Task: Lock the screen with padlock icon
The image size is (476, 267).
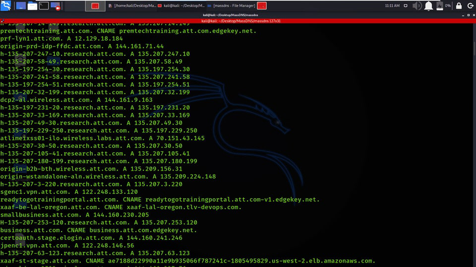Action: coord(459,6)
